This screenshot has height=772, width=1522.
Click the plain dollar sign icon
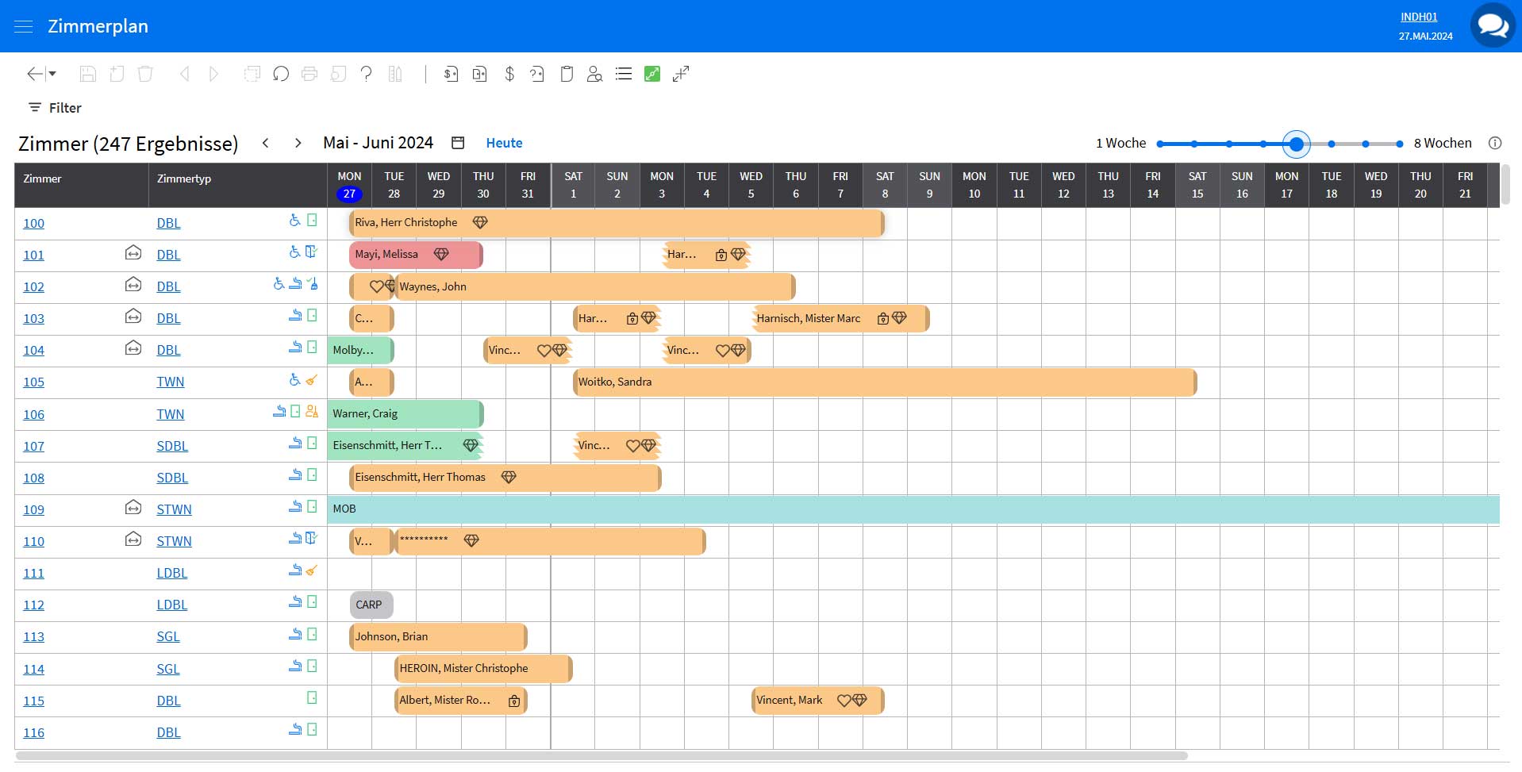(x=509, y=74)
